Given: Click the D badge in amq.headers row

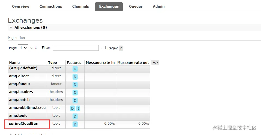Looking at the screenshot, I should (x=75, y=93).
